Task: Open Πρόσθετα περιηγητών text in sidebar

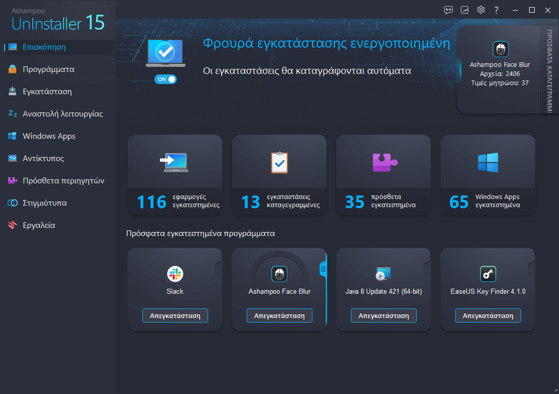Action: pos(63,181)
